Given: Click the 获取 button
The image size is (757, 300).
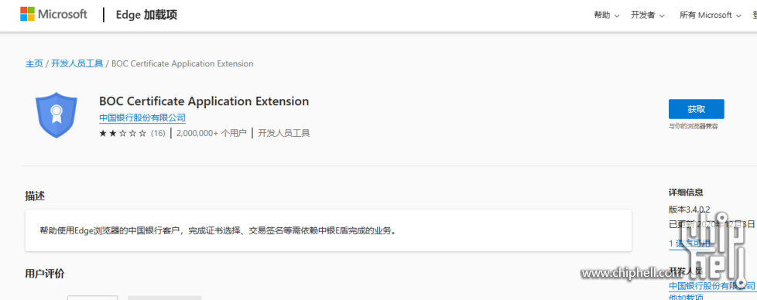Looking at the screenshot, I should point(696,109).
